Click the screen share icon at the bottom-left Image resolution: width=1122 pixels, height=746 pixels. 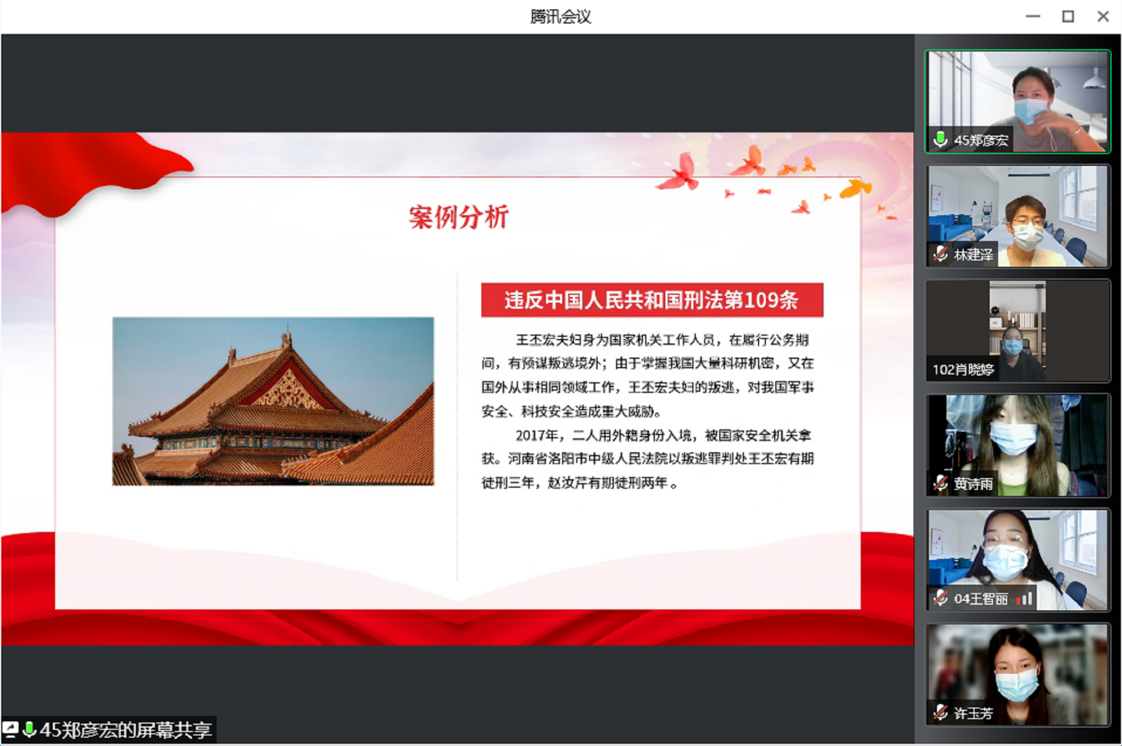10,729
